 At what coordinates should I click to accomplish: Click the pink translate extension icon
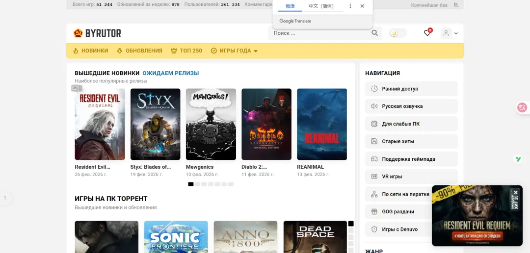click(523, 108)
